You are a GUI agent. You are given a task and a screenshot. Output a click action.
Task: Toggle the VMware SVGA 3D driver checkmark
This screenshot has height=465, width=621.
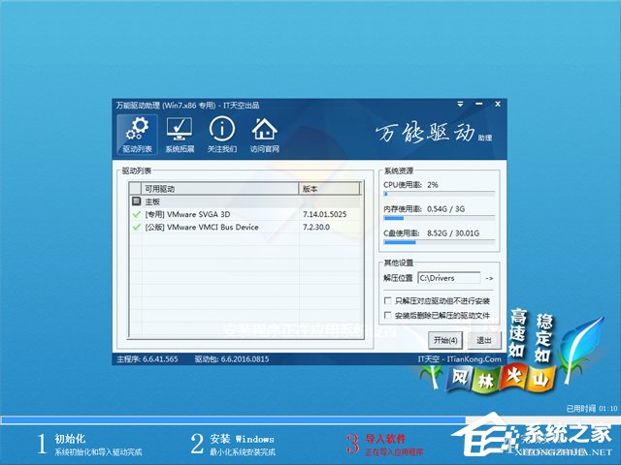137,214
